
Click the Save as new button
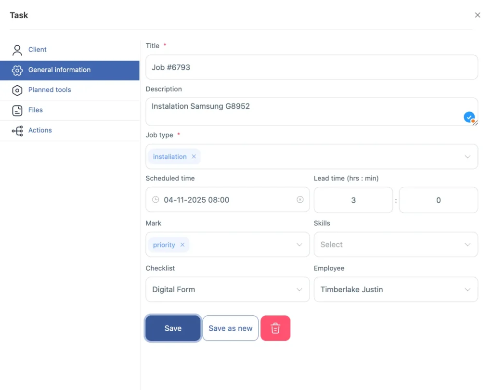pos(230,328)
